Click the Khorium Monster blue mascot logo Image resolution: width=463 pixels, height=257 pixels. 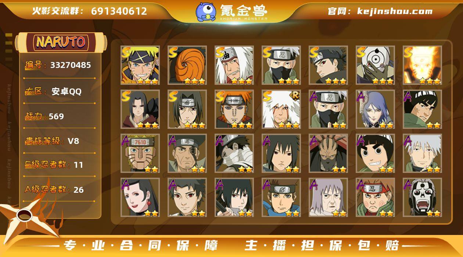point(205,12)
